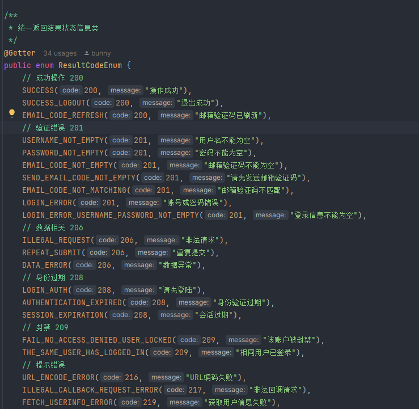
Task: Click the "该账户被封禁" string
Action: (x=289, y=340)
